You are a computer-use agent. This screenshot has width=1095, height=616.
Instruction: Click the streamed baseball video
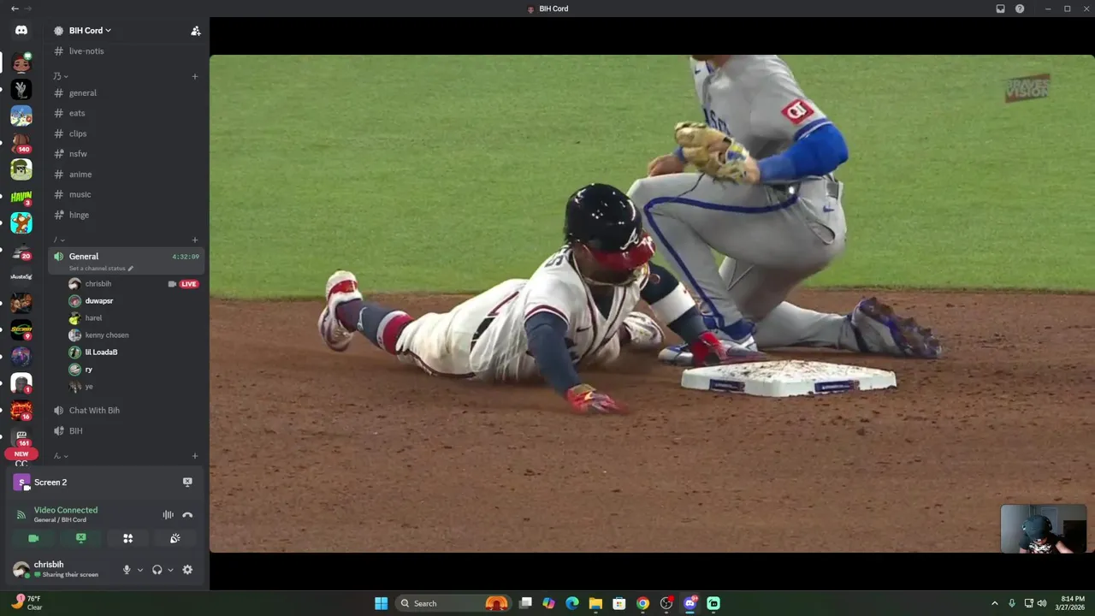click(652, 304)
